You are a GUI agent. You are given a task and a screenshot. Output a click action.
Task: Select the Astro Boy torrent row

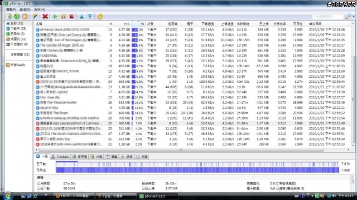click(x=192, y=139)
